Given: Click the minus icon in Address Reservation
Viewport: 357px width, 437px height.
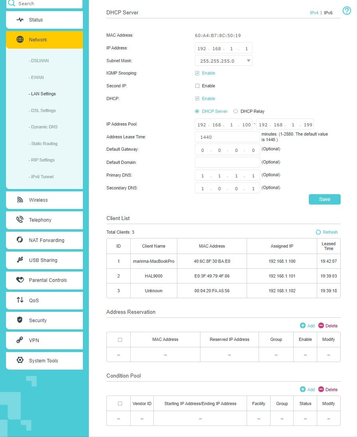Looking at the screenshot, I should [321, 325].
